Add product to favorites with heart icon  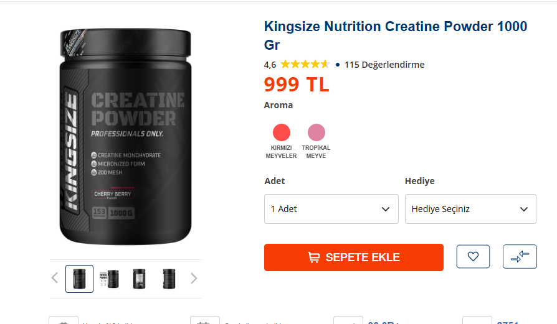pos(473,256)
